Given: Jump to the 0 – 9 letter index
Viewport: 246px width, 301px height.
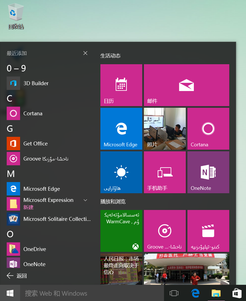Looking at the screenshot, I should (16, 68).
